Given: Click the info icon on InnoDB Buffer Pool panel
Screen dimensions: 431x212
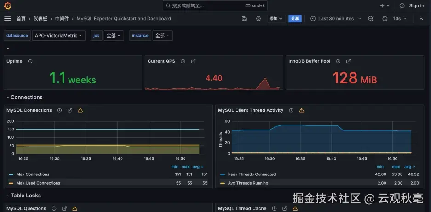Looking at the screenshot, I should pyautogui.click(x=339, y=61).
